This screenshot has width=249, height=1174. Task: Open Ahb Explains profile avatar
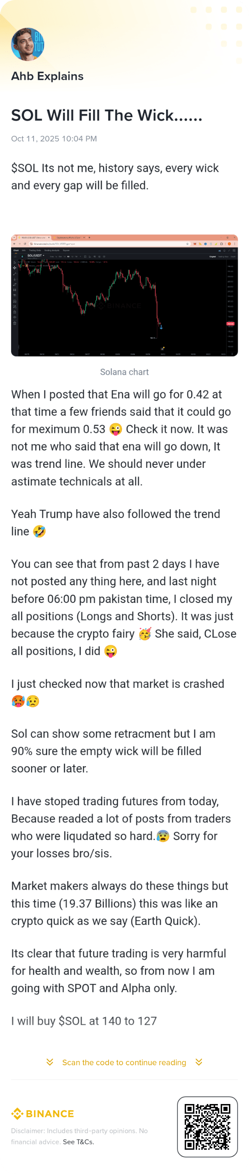[27, 44]
